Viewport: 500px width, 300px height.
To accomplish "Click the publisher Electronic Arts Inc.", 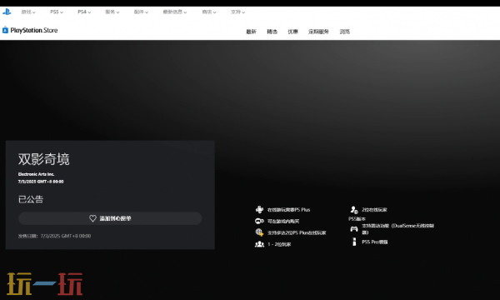I will (36, 174).
